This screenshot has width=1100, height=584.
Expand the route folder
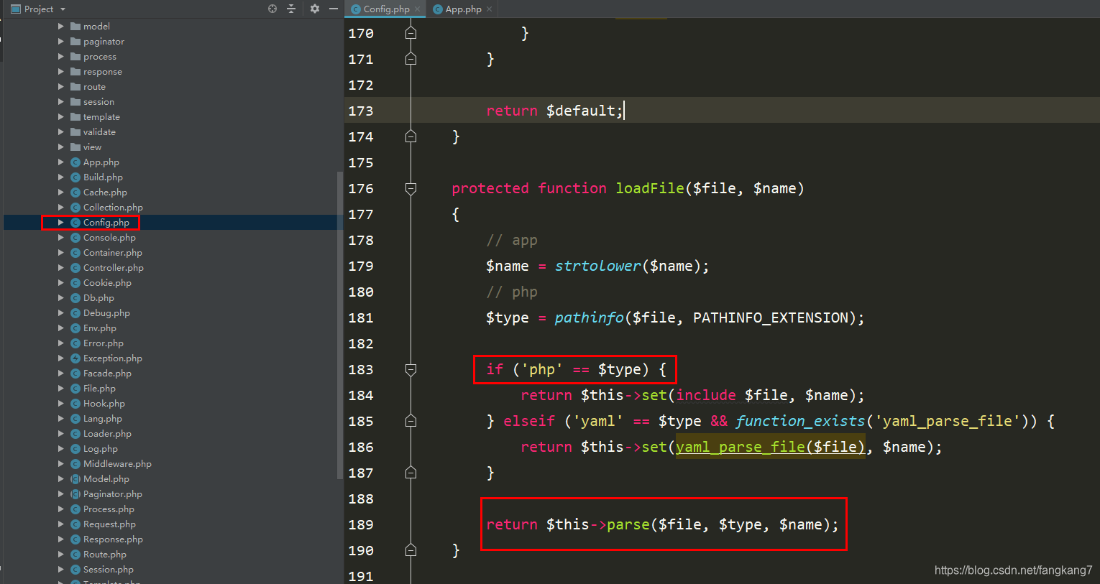point(61,87)
